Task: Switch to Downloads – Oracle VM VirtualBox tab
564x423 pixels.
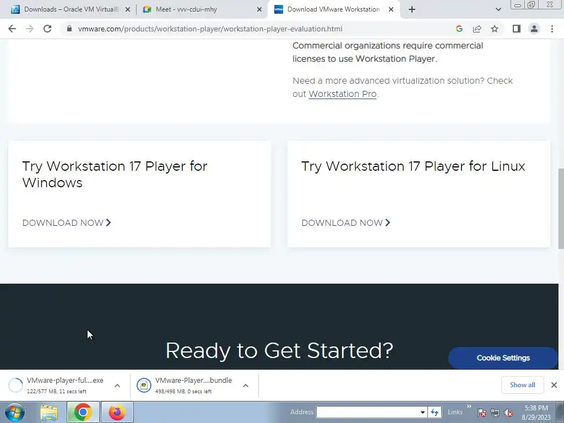Action: point(71,9)
